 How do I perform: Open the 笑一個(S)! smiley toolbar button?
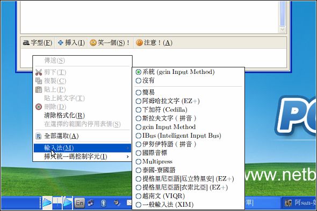111,43
